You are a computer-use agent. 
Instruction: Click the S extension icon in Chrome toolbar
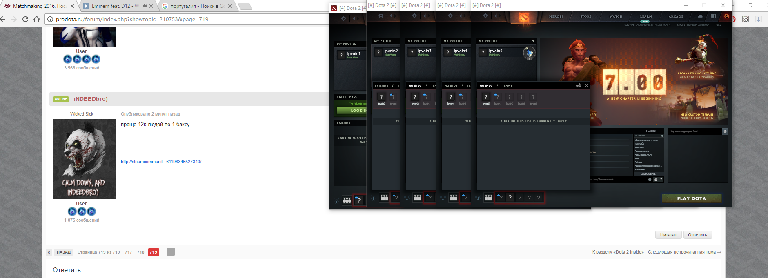(x=746, y=19)
